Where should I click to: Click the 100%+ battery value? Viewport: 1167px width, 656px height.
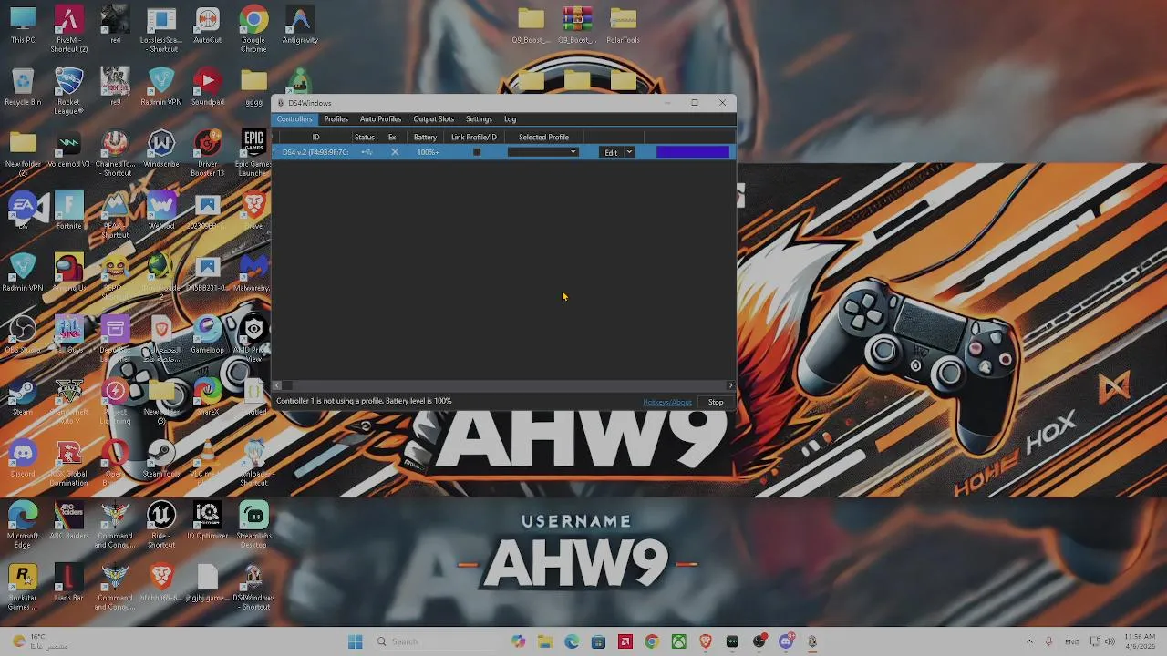[428, 152]
